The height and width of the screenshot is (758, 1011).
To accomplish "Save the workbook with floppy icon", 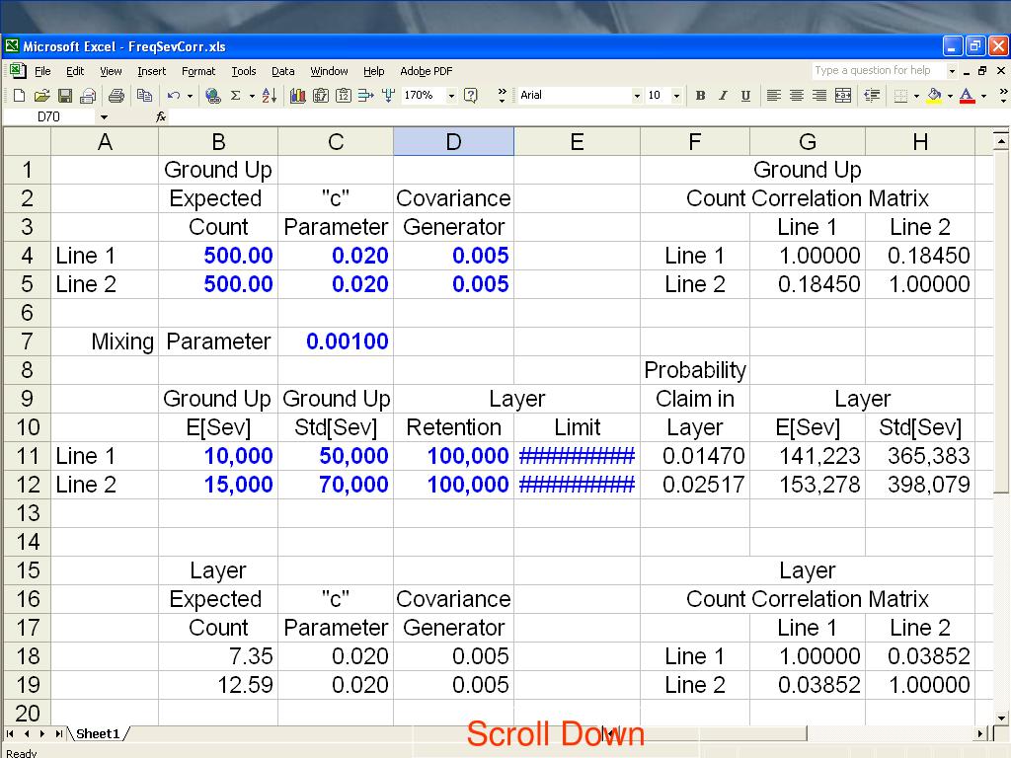I will click(x=64, y=96).
